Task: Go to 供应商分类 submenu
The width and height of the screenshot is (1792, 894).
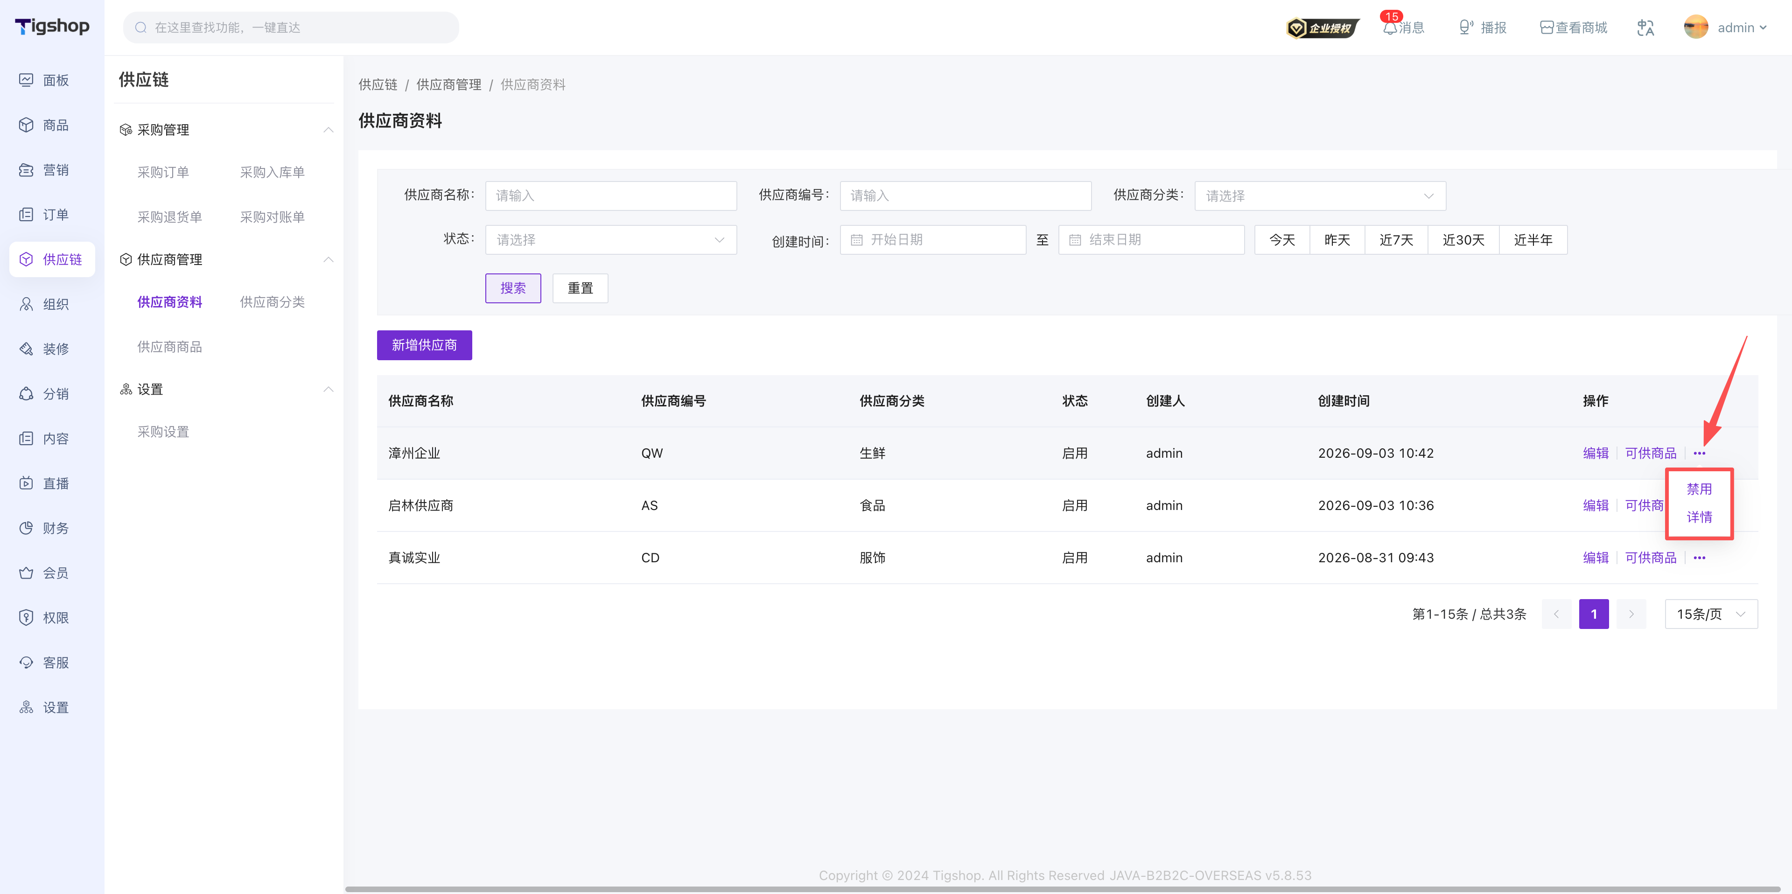Action: [272, 302]
